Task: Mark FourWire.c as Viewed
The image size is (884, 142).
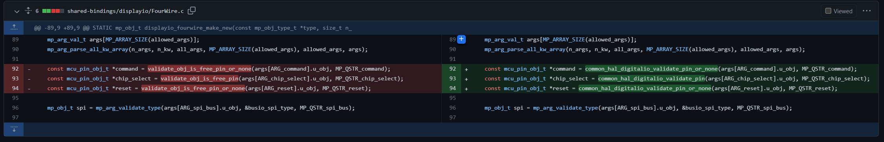Action: [x=839, y=11]
